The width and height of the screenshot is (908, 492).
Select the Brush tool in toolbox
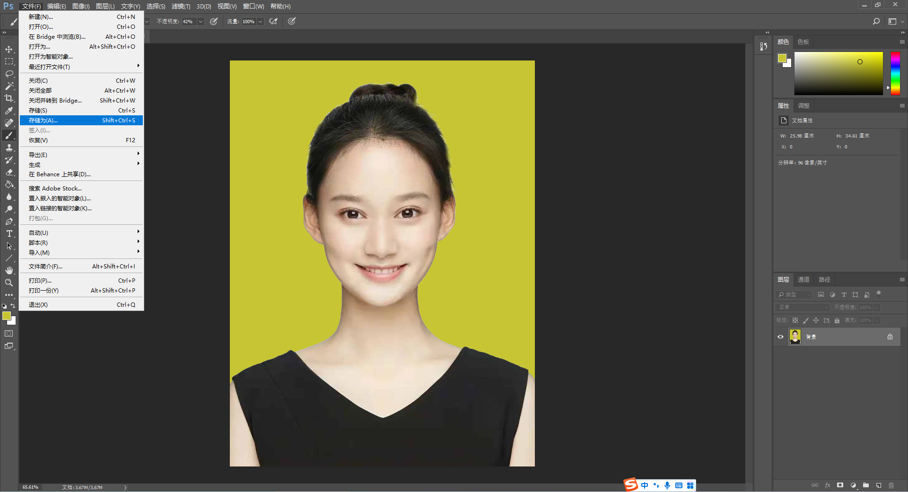pos(9,135)
